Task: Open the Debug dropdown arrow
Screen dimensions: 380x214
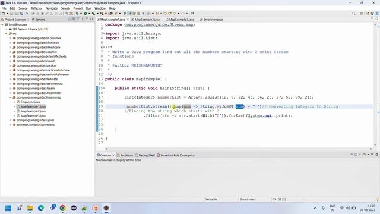Action: point(81,14)
